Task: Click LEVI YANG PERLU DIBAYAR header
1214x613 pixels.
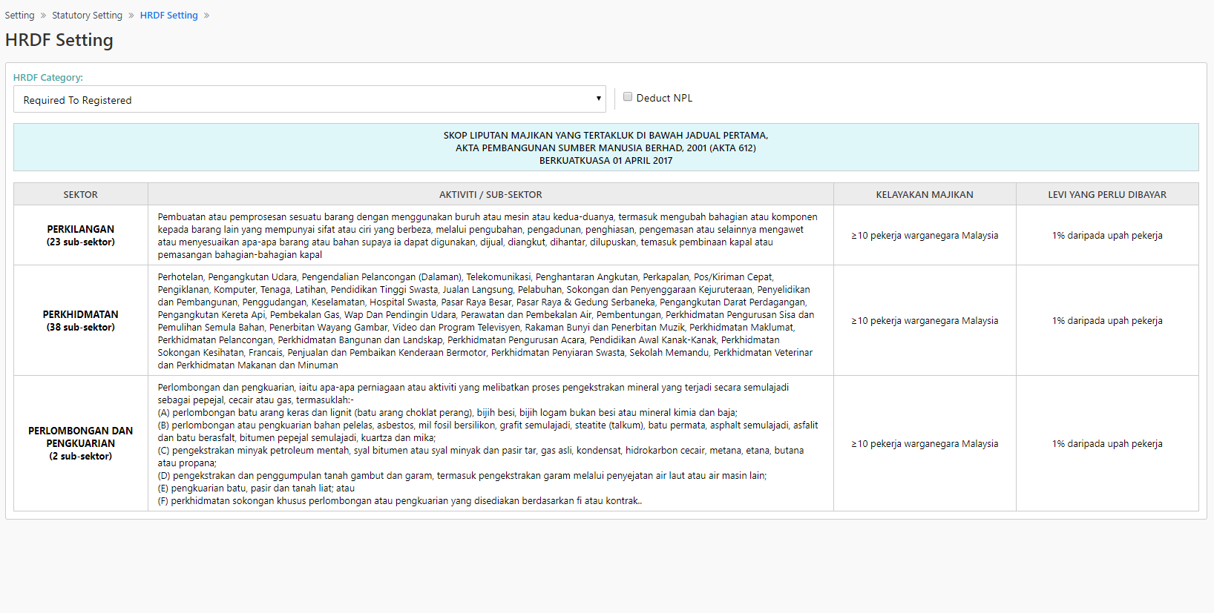Action: [1107, 194]
